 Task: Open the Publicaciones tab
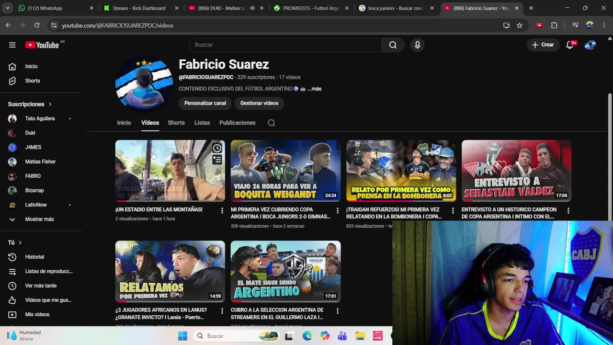tap(238, 123)
